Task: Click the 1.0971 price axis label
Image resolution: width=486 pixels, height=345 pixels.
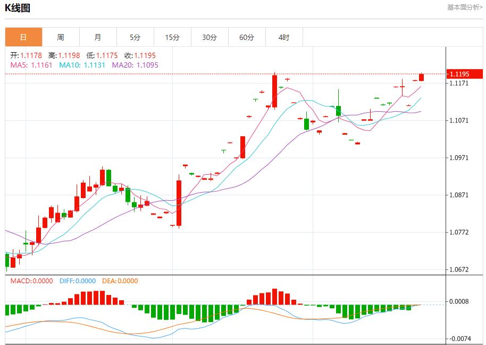Action: pyautogui.click(x=458, y=158)
